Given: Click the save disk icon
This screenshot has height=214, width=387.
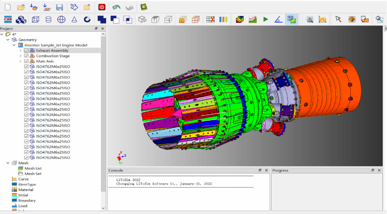Looking at the screenshot, I should [x=59, y=7].
